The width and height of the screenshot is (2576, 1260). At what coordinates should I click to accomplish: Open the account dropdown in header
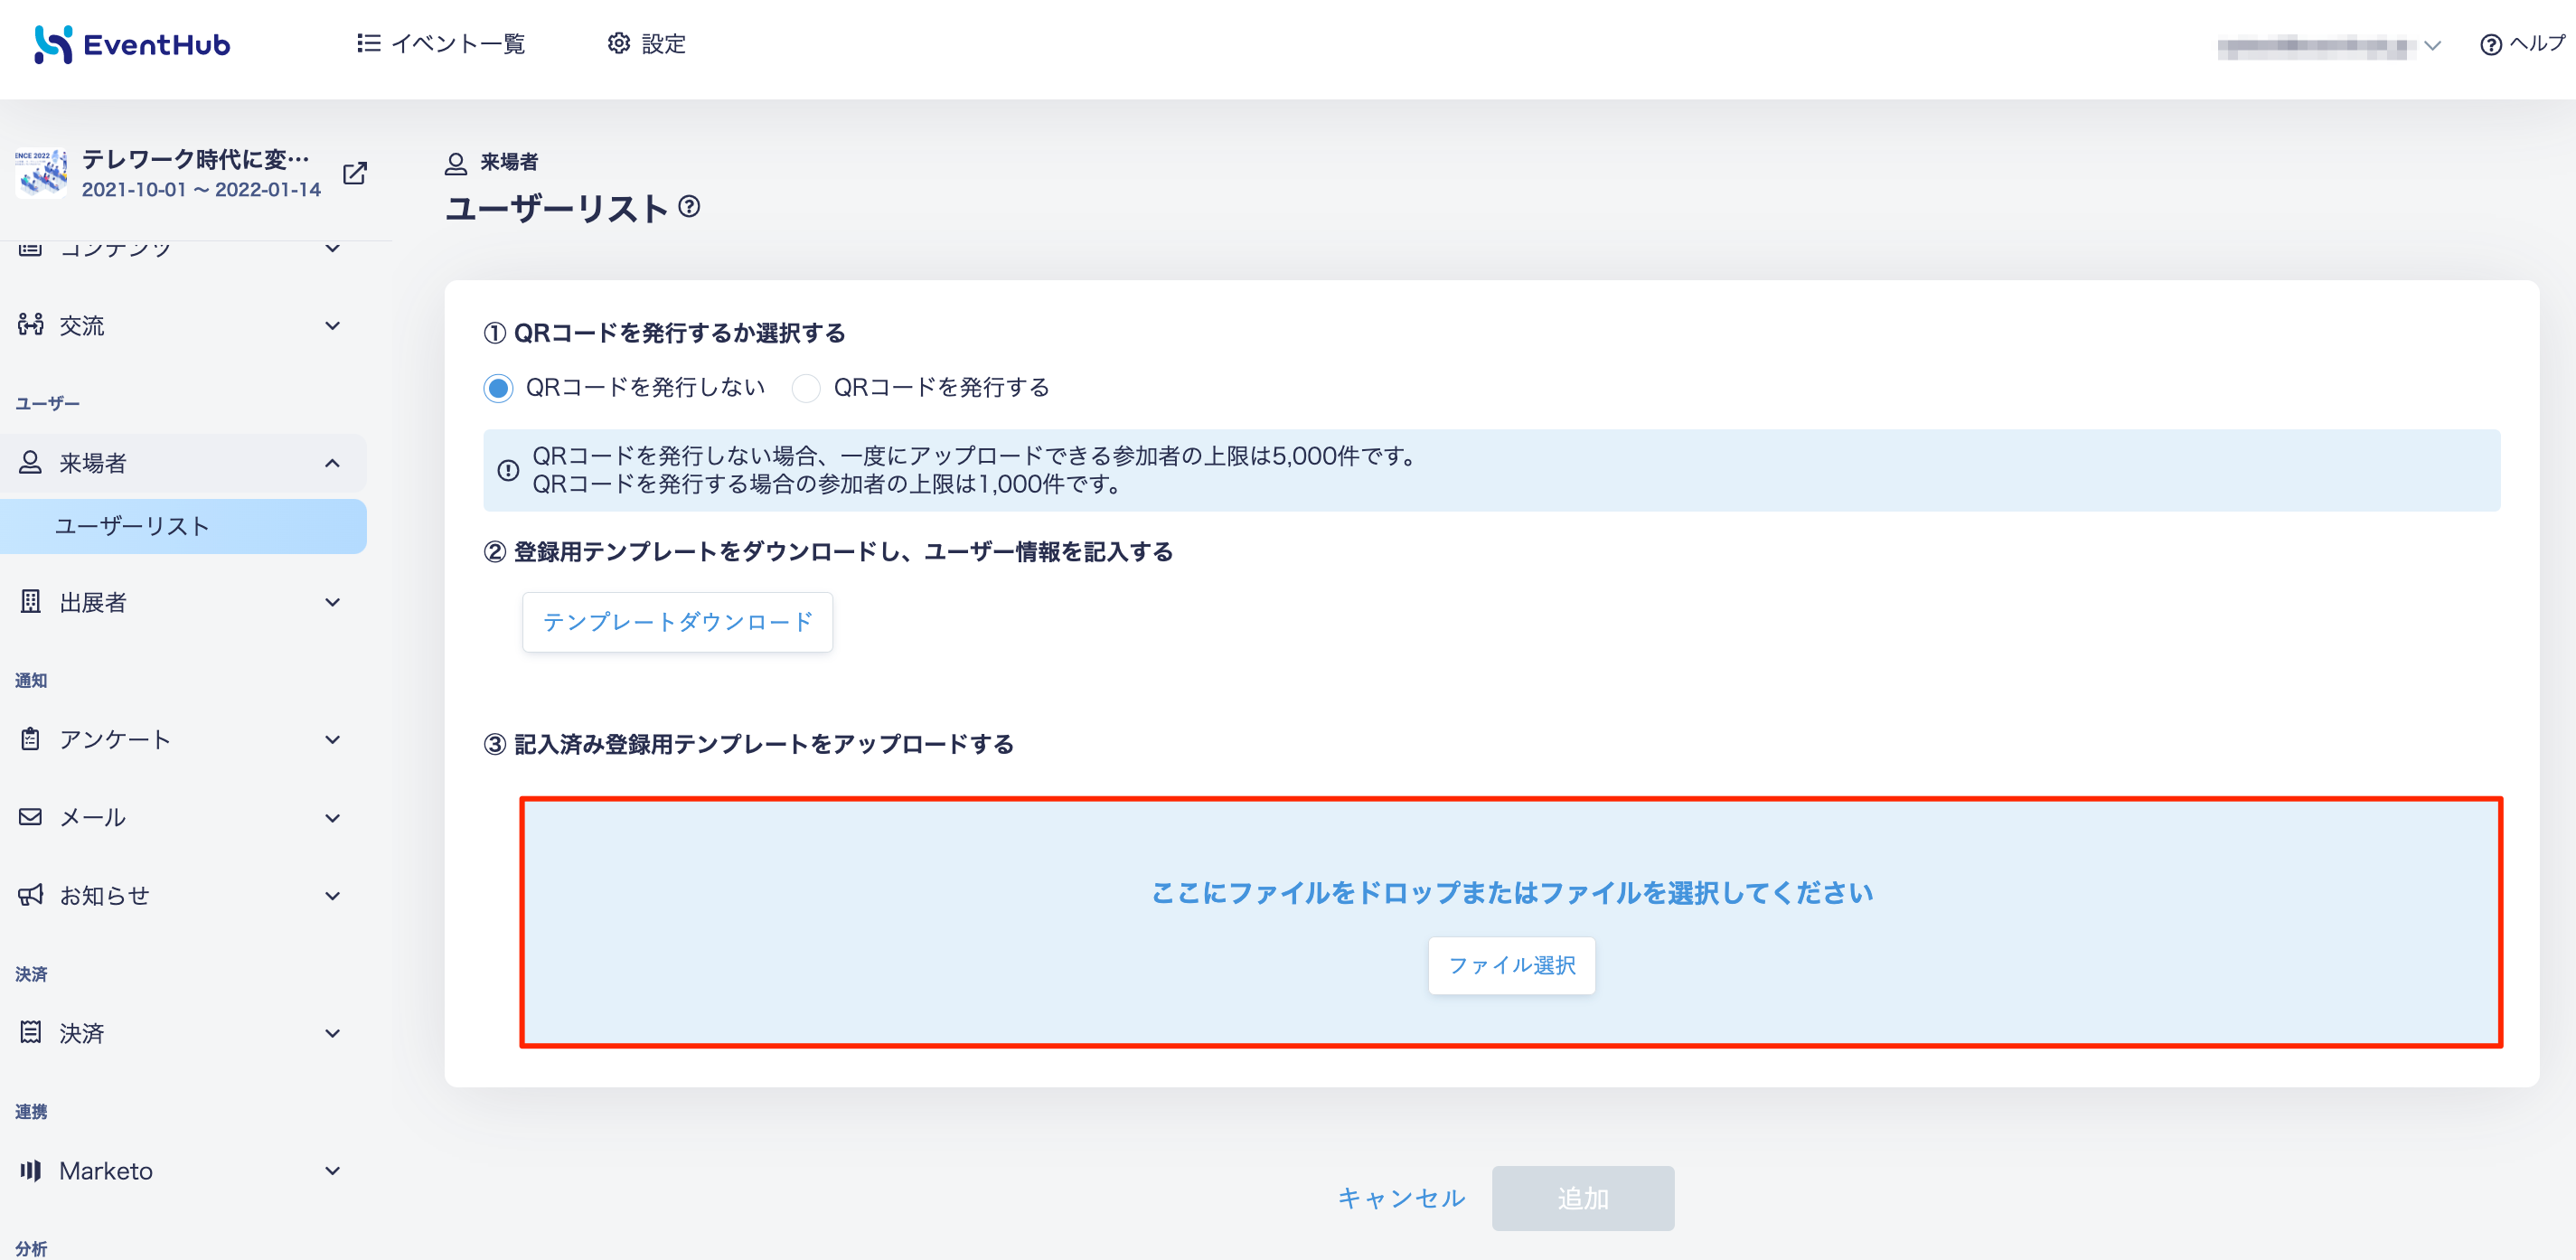(2330, 46)
